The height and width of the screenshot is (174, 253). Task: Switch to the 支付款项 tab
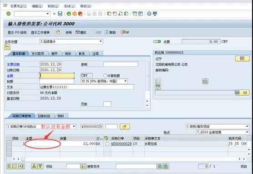pos(38,54)
